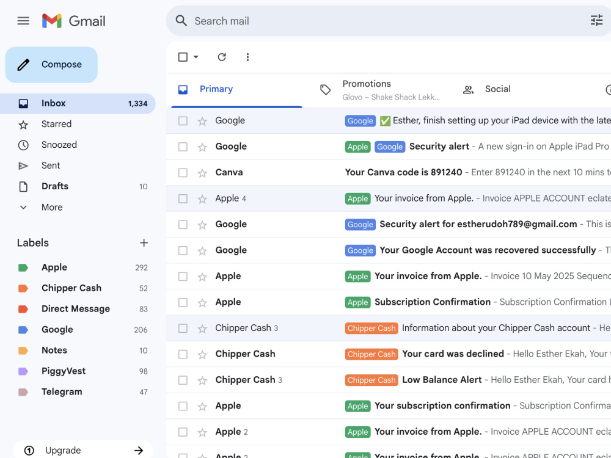
Task: Select the Apple 4 invoice email checkbox
Action: tap(183, 198)
